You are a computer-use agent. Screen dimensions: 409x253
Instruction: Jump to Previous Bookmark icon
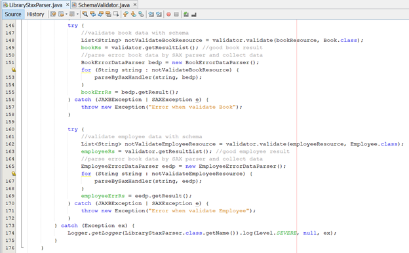(x=125, y=14)
